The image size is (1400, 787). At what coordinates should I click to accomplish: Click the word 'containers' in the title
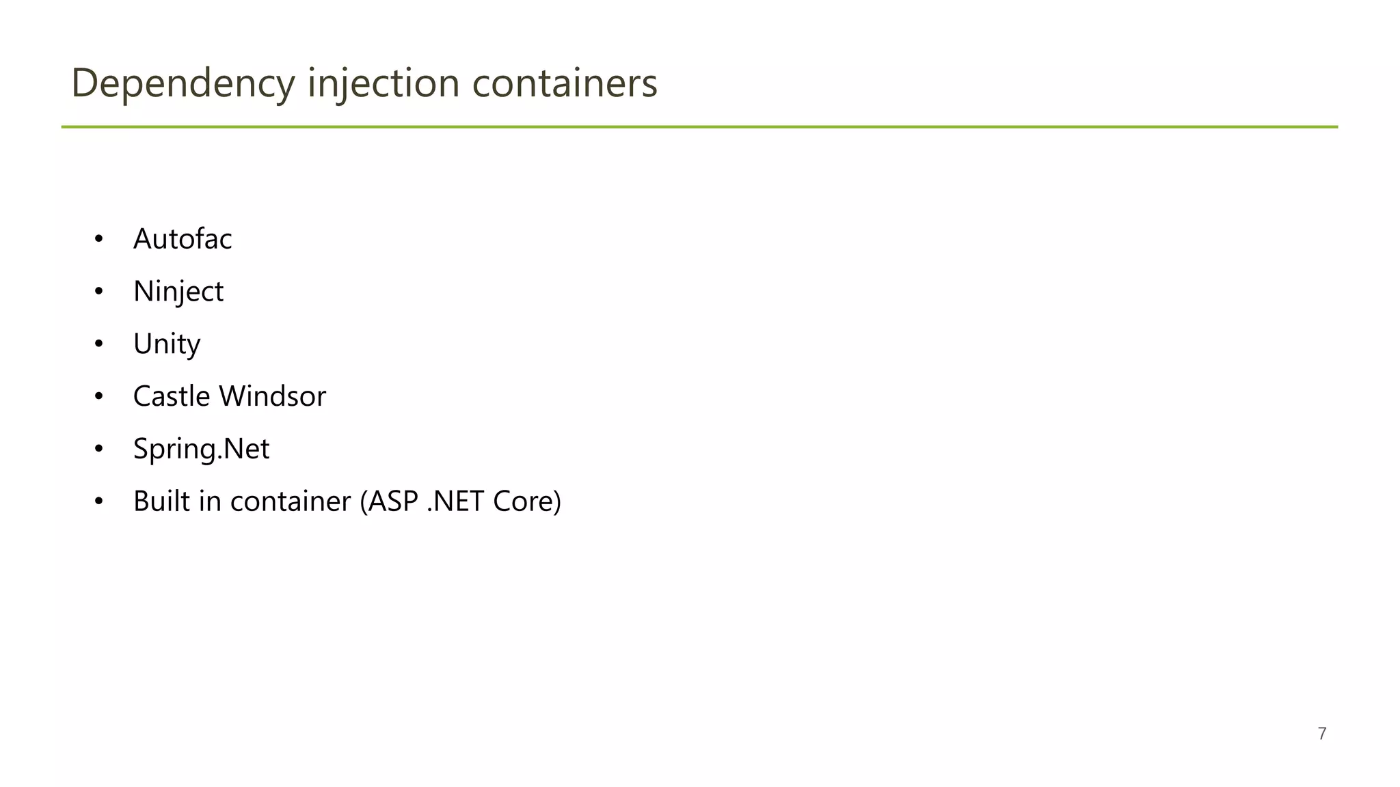pos(565,83)
